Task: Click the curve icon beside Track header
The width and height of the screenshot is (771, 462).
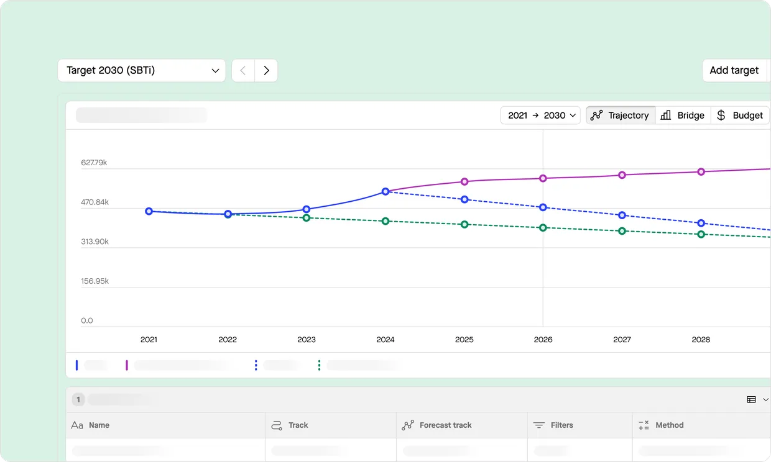Action: tap(276, 425)
